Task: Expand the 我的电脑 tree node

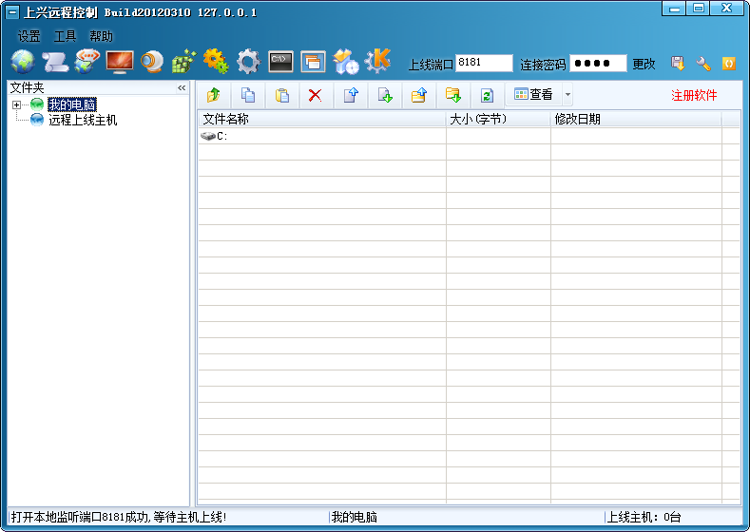Action: (17, 104)
